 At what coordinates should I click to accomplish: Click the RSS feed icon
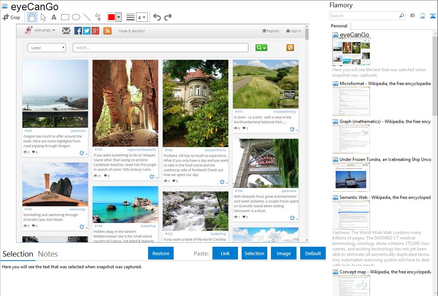tap(107, 31)
